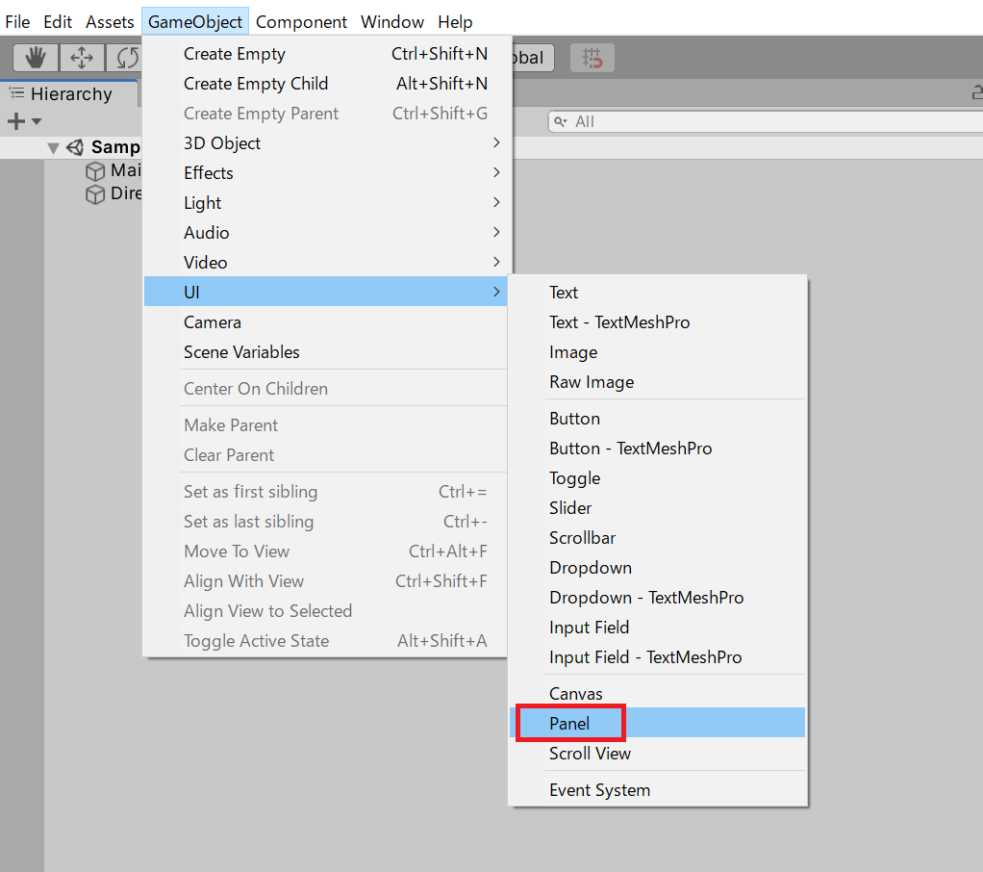Choose Panel from the UI submenu

[x=569, y=723]
